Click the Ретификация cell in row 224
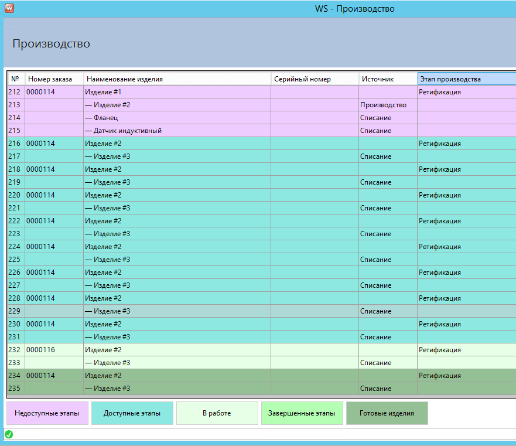The width and height of the screenshot is (516, 446). (x=467, y=247)
